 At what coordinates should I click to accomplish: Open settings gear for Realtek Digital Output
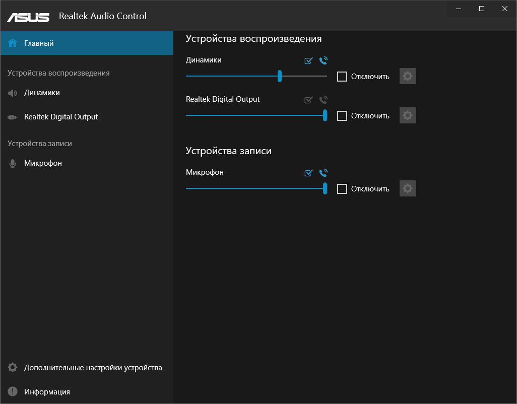pyautogui.click(x=408, y=116)
